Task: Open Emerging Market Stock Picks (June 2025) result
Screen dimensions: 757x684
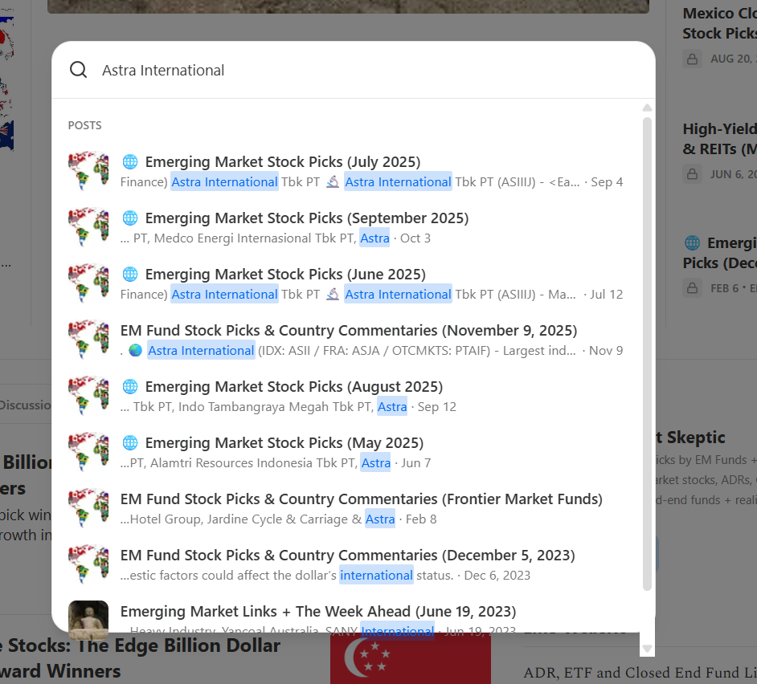Action: [346, 283]
